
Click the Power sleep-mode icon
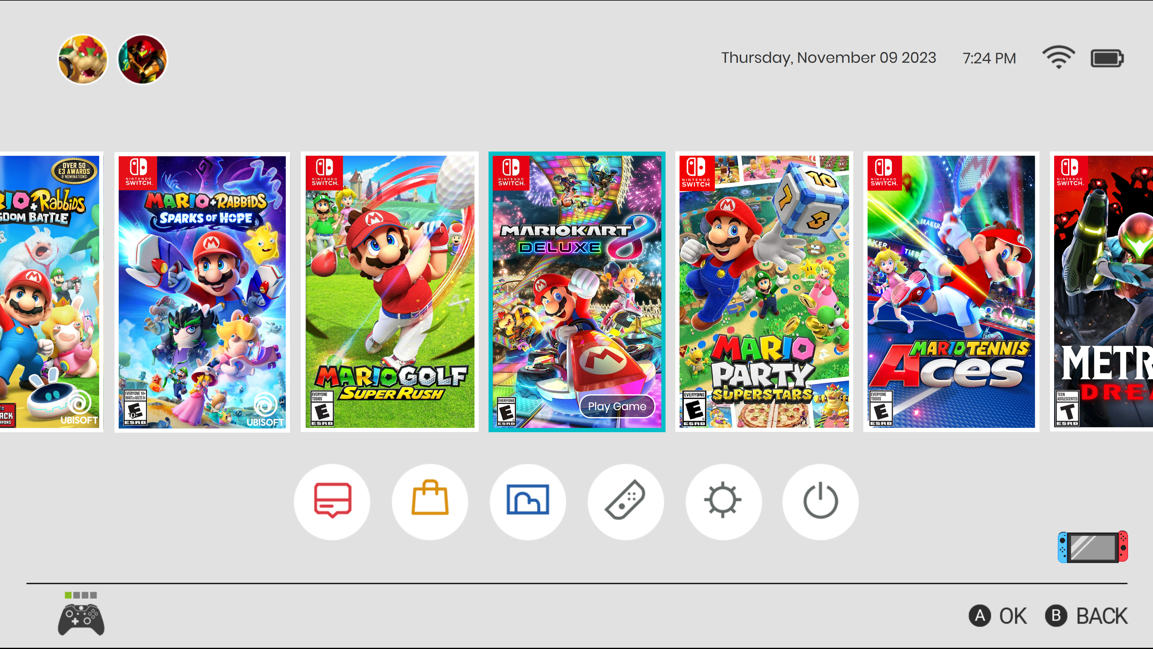click(820, 502)
